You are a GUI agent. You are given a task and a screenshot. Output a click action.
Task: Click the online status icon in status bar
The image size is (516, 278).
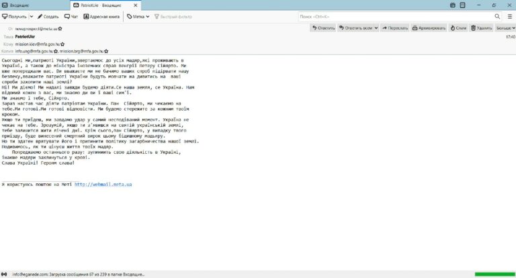[x=4, y=274]
